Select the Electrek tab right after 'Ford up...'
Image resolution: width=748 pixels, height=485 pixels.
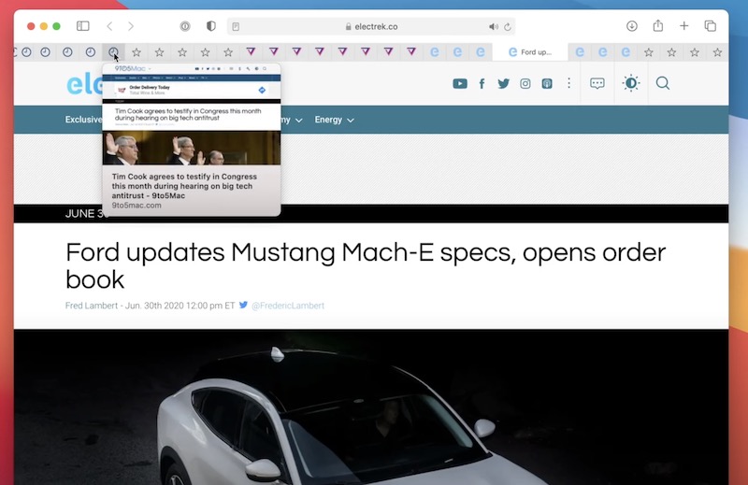[x=580, y=52]
